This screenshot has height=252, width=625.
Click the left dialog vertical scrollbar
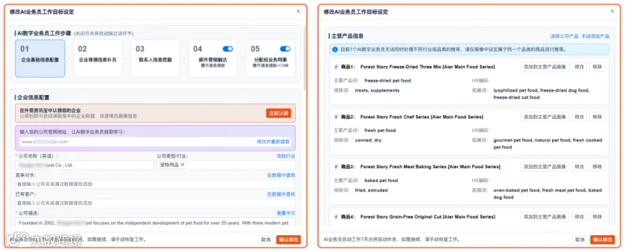(x=305, y=58)
